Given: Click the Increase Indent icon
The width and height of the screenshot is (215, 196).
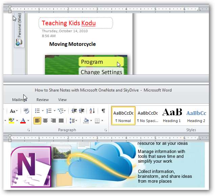Looking at the screenshot, I should (x=82, y=111).
